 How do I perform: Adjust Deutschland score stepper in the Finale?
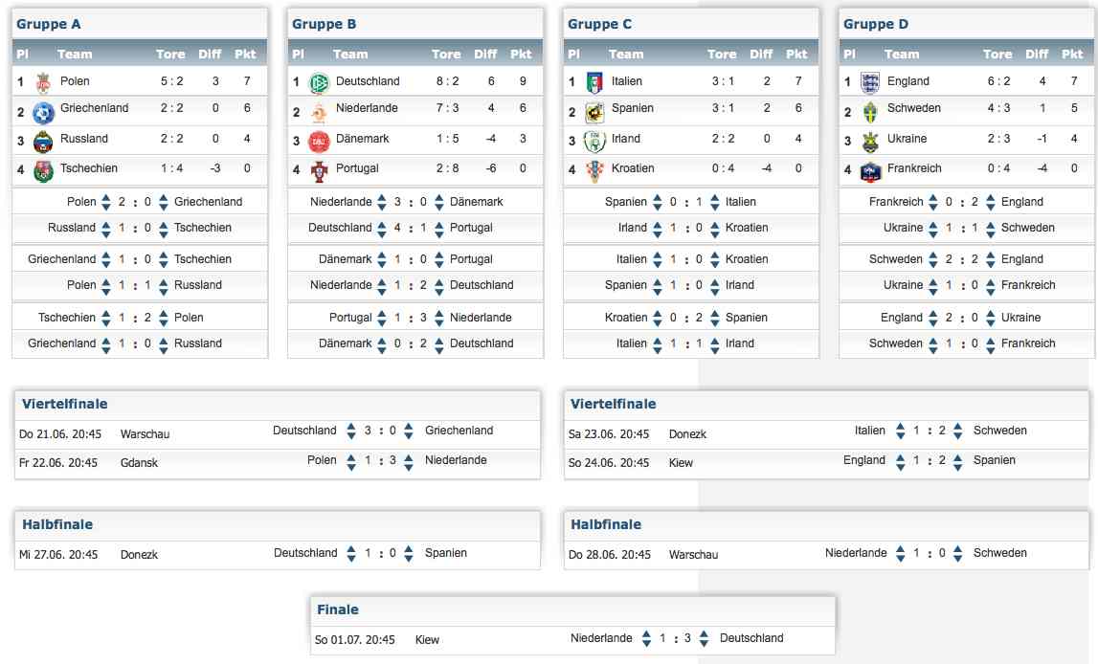[704, 638]
